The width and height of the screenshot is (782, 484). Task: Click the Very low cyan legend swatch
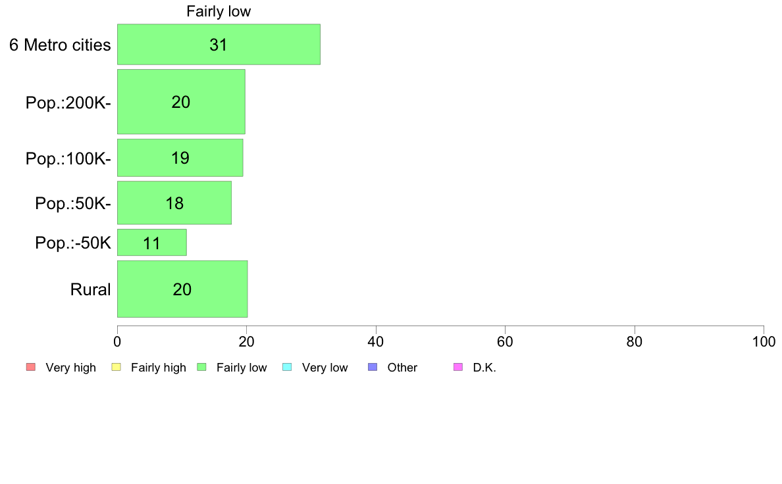(287, 368)
